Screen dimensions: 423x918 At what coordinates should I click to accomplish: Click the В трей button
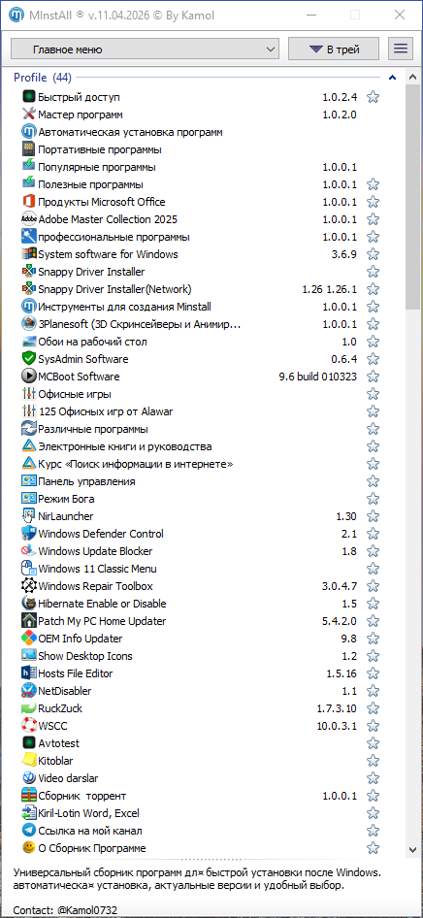click(334, 49)
